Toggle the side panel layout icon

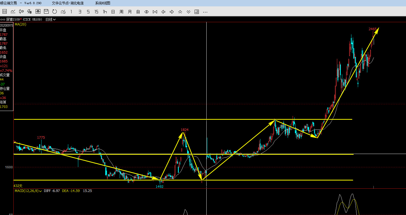[x=197, y=12]
